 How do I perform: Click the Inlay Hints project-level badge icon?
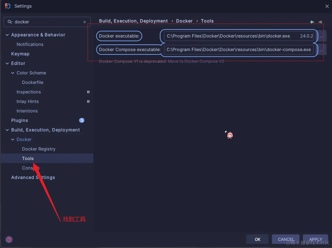click(x=88, y=102)
